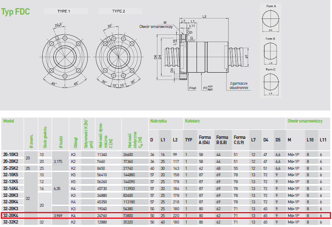Select the Form C flange shape drawing
332x227 pixels.
point(271,81)
